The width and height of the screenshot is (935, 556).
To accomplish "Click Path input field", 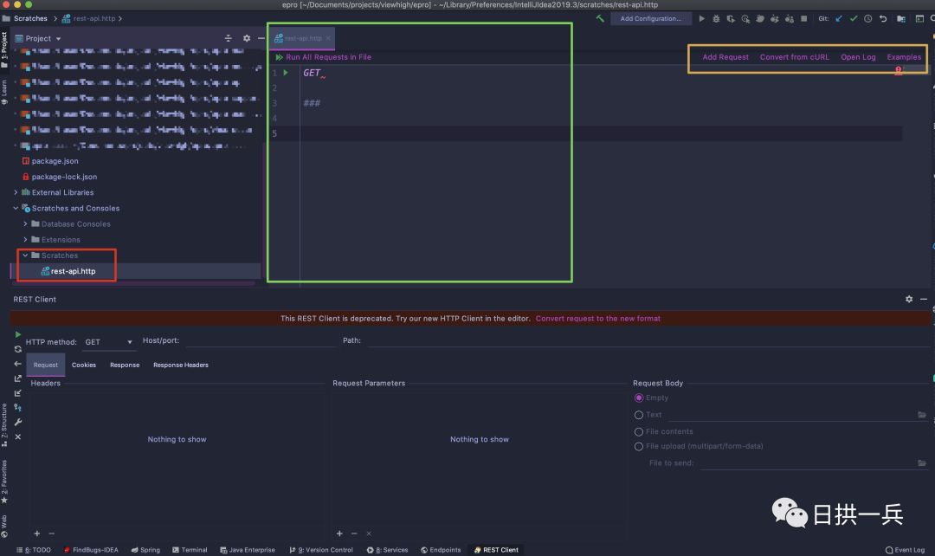I will click(x=647, y=340).
